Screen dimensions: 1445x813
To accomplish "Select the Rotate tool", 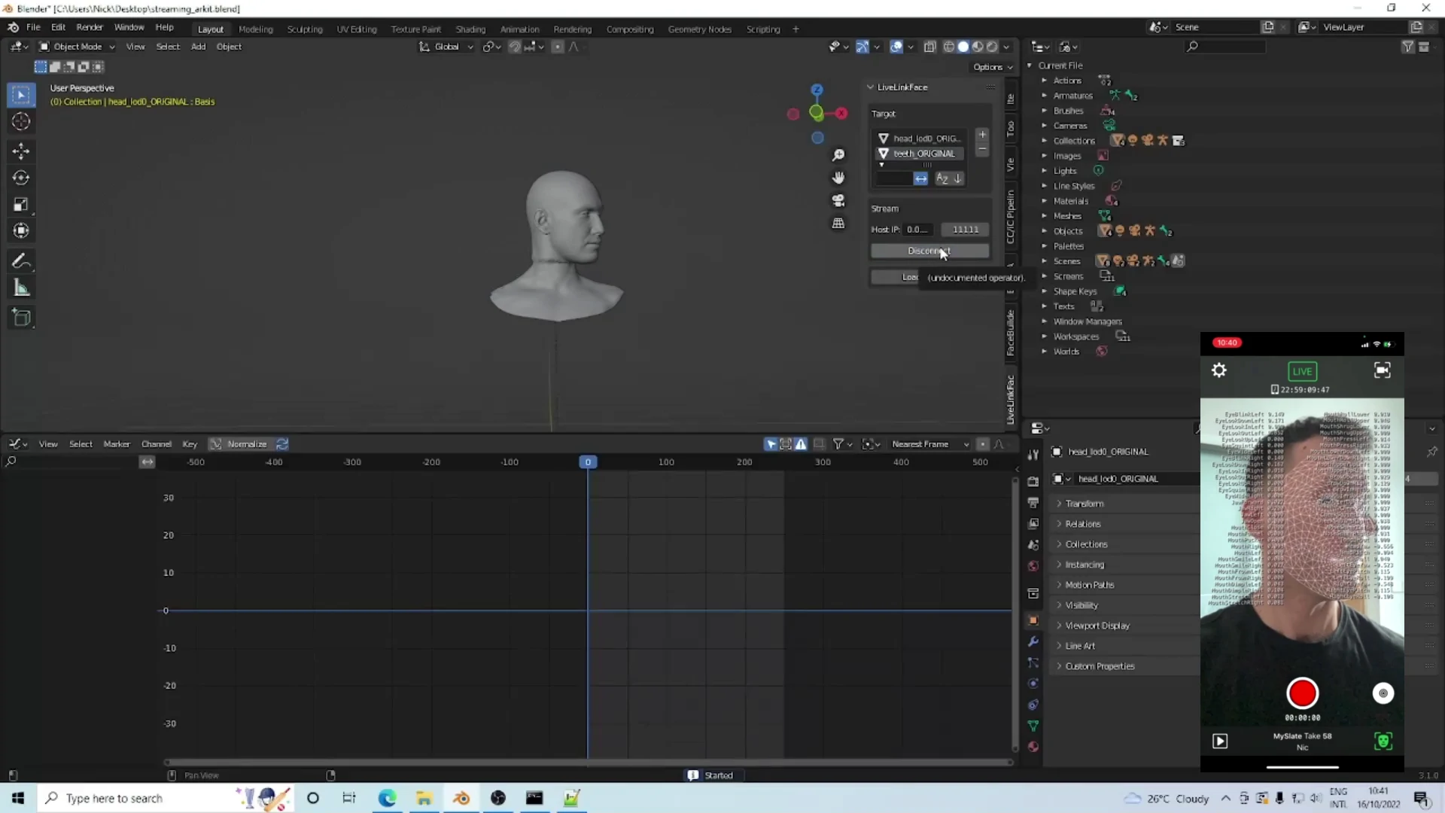I will coord(21,178).
